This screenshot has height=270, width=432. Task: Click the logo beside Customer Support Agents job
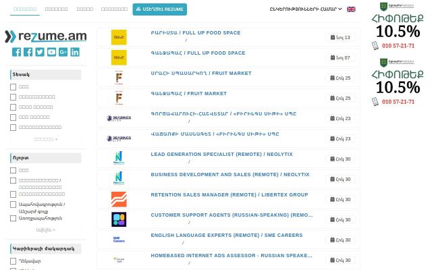point(119,219)
